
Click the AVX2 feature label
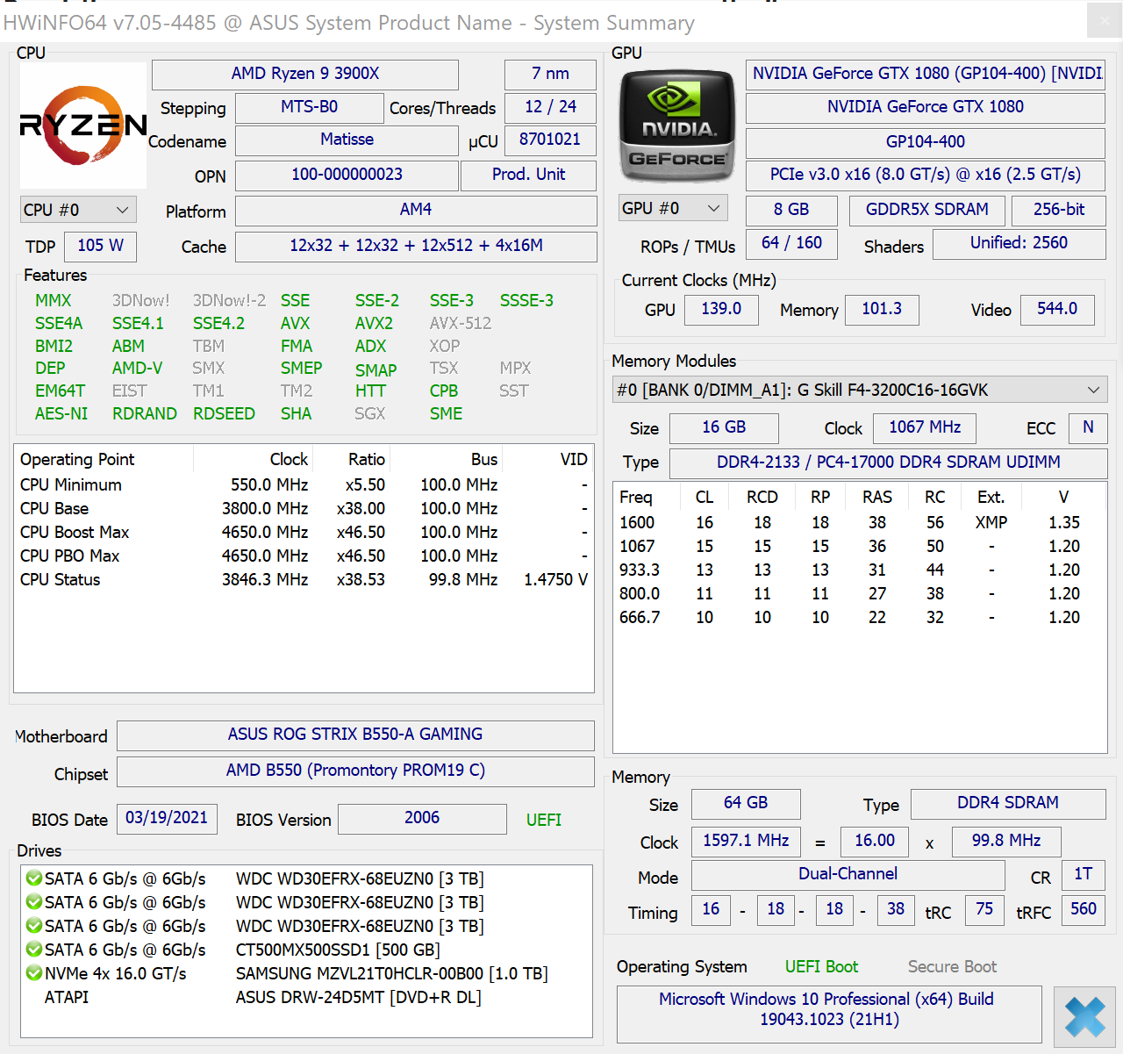374,323
